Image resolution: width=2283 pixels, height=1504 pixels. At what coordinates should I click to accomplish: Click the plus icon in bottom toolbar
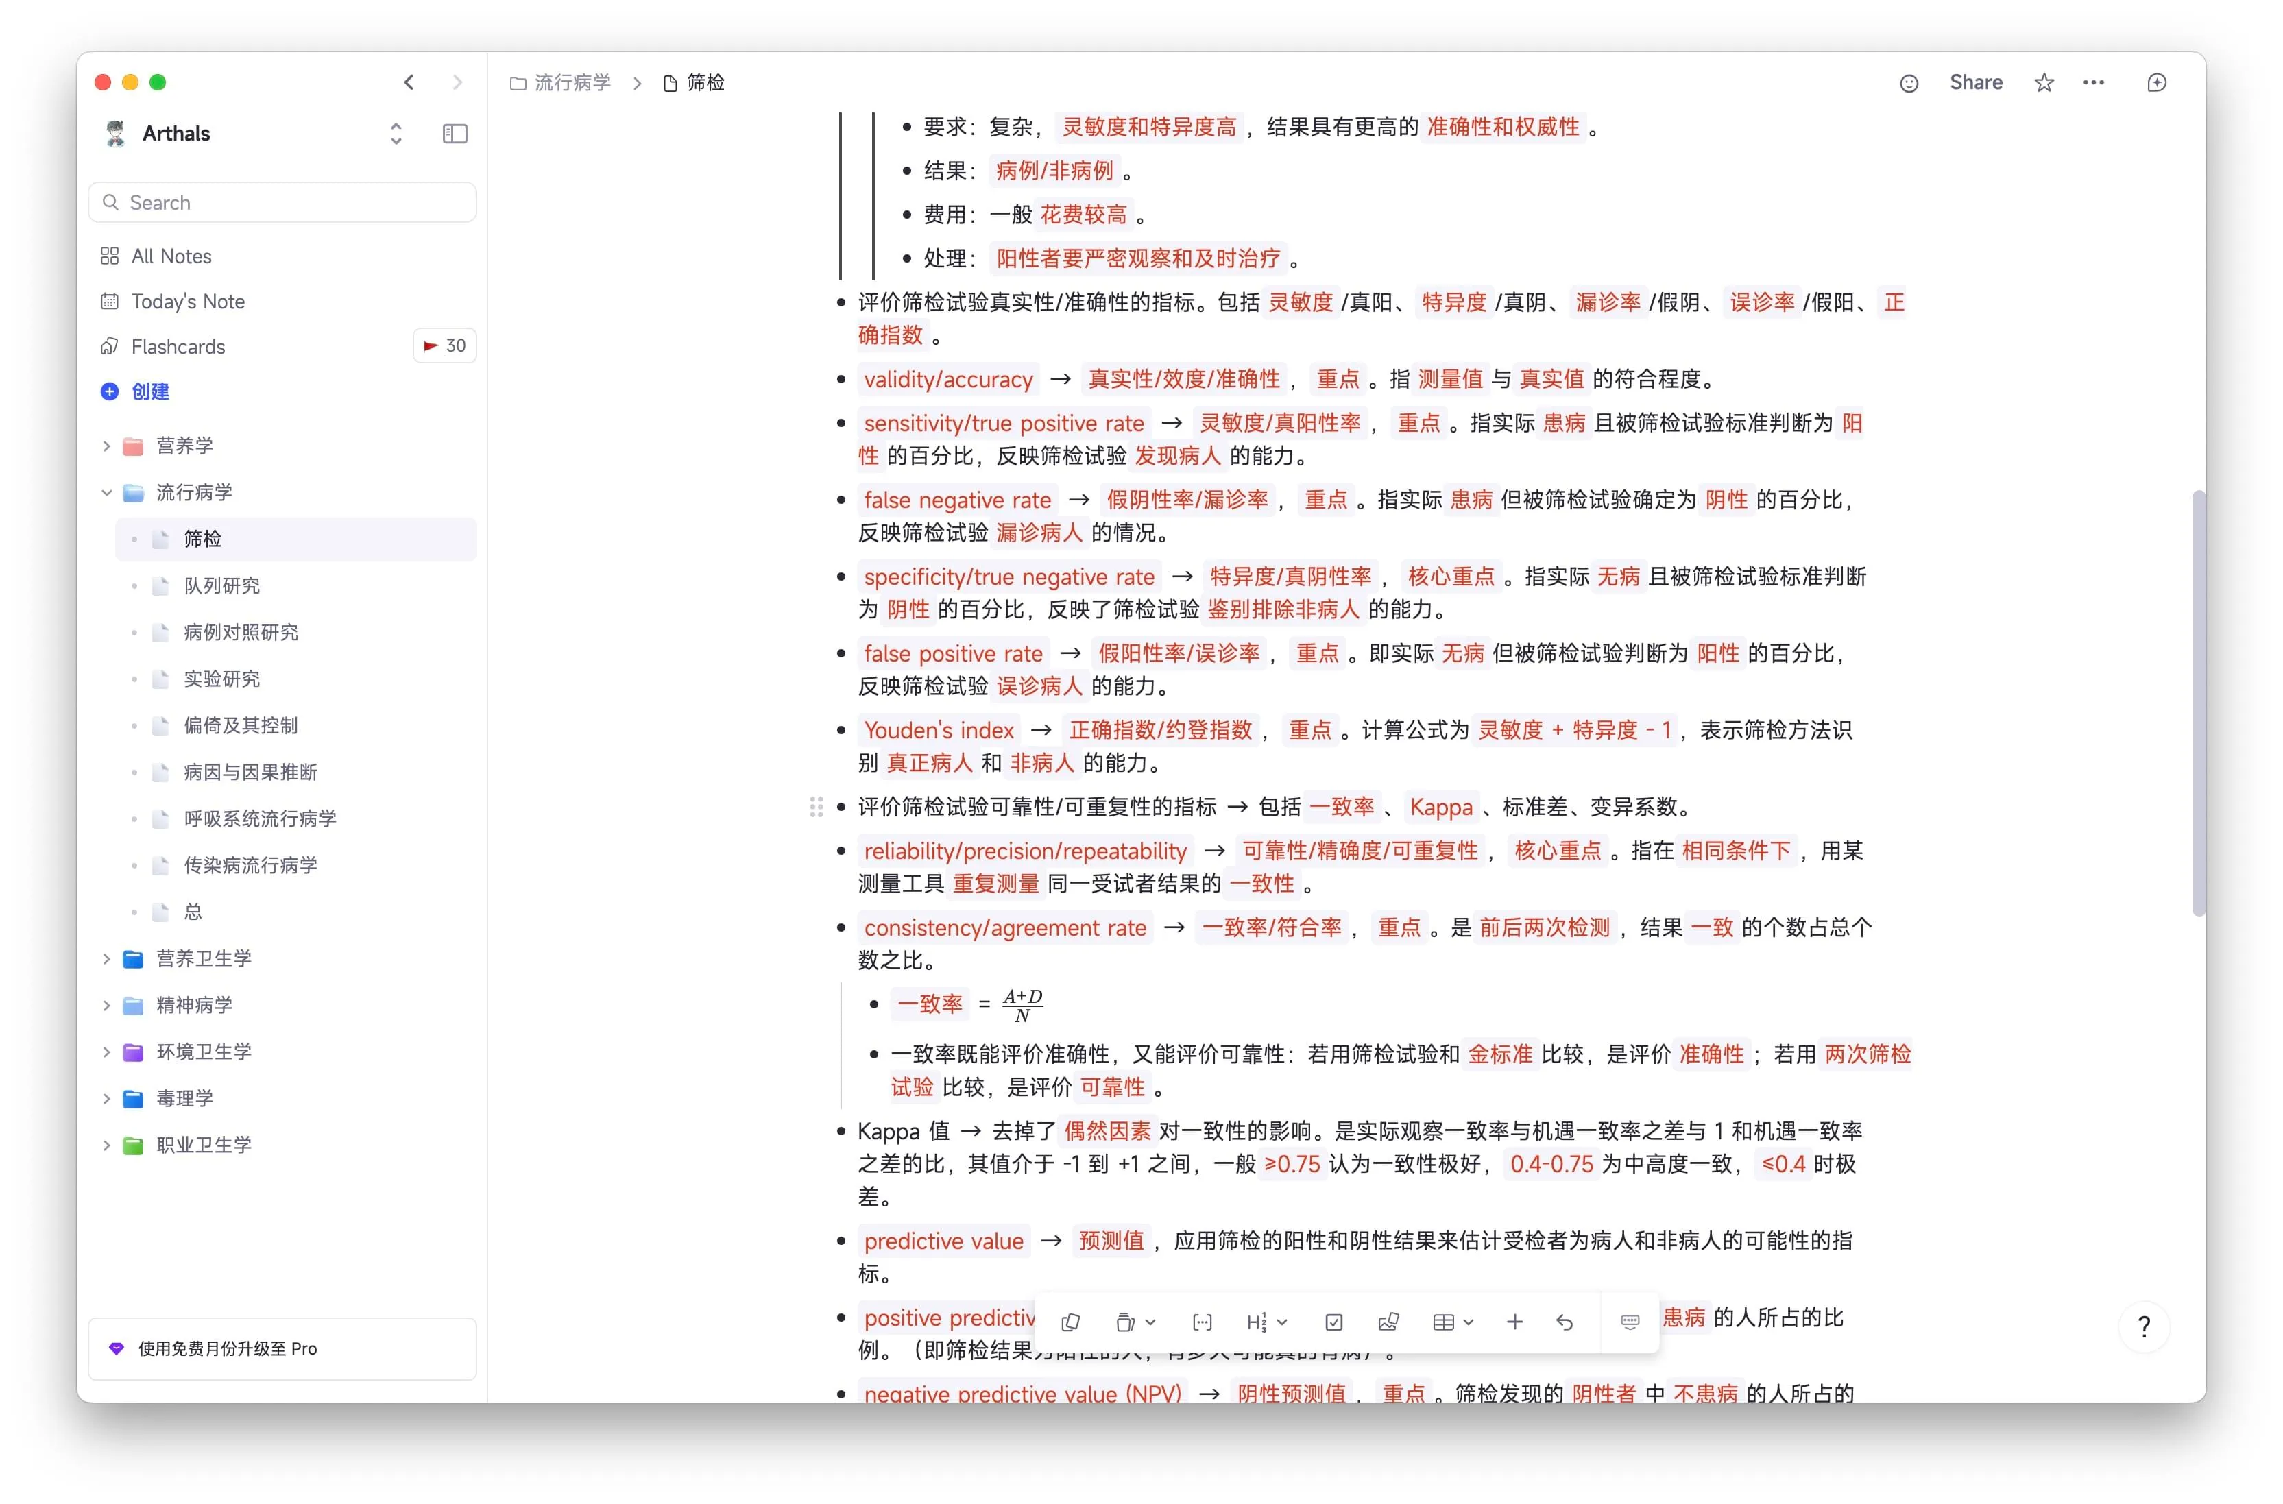[x=1514, y=1322]
